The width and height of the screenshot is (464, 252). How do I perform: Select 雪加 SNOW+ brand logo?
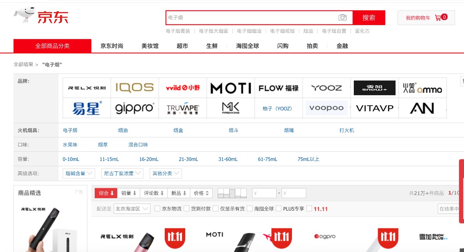coord(374,88)
